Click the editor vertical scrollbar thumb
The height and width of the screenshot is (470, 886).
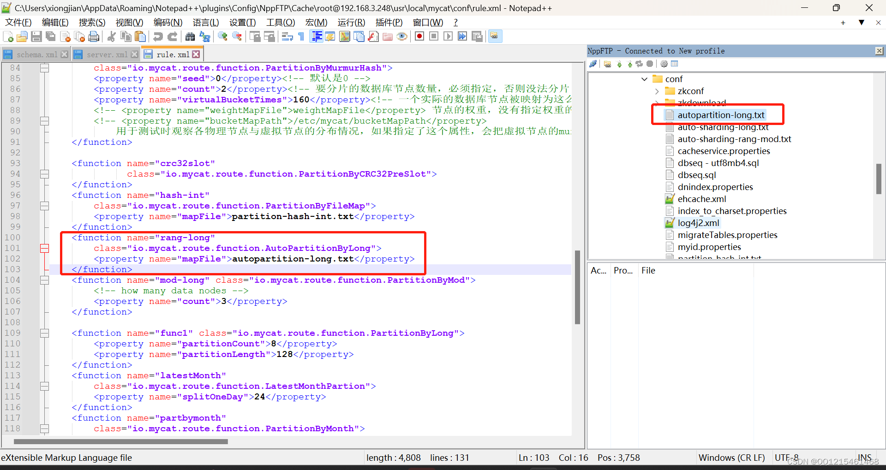[x=577, y=287]
